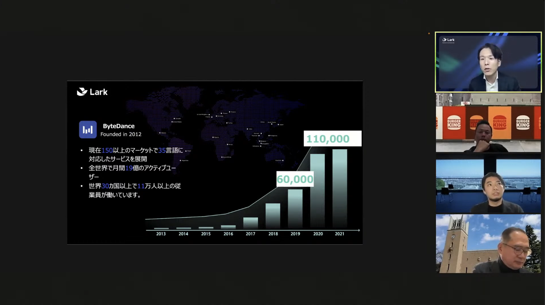Click the 2013 axis label
This screenshot has height=305, width=545.
coord(161,234)
